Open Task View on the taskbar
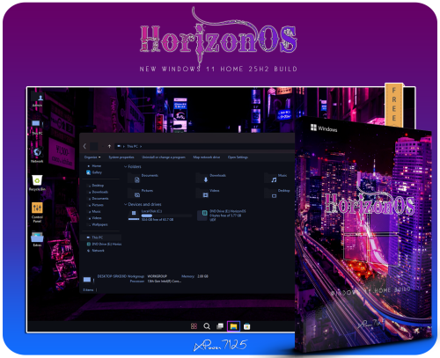440x358 pixels. 220,326
